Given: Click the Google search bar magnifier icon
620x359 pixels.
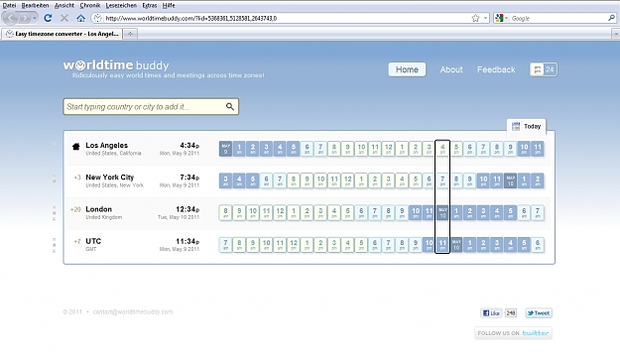Looking at the screenshot, I should tap(611, 18).
